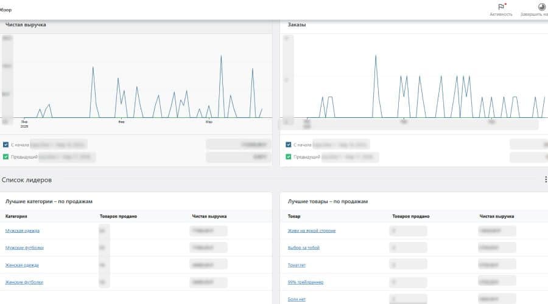Uncheck С начала checkbox under Заказы chart
This screenshot has height=304, width=548.
coord(289,145)
